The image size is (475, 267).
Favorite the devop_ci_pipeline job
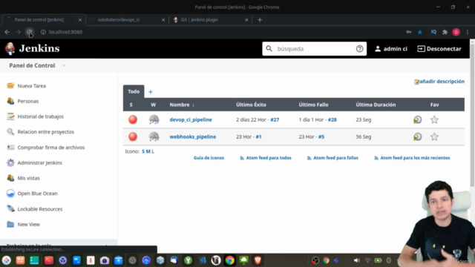click(x=434, y=119)
